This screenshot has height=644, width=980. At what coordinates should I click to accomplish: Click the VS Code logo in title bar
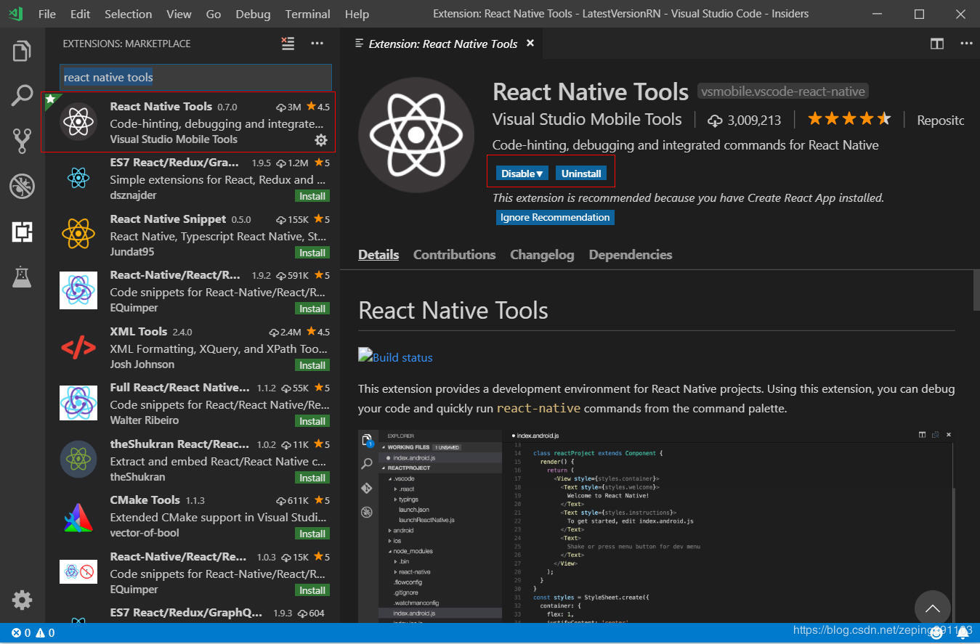(17, 14)
